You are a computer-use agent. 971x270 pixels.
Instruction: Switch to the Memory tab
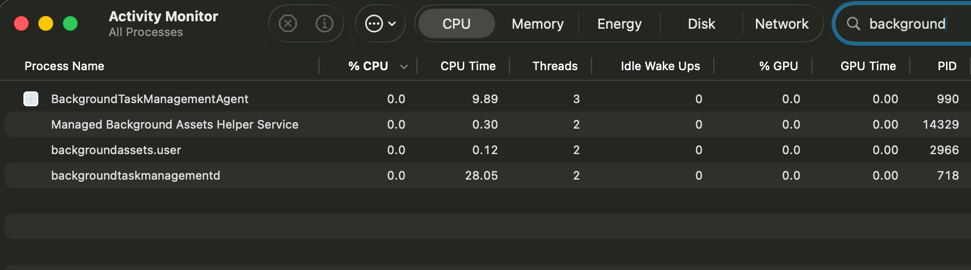click(537, 24)
